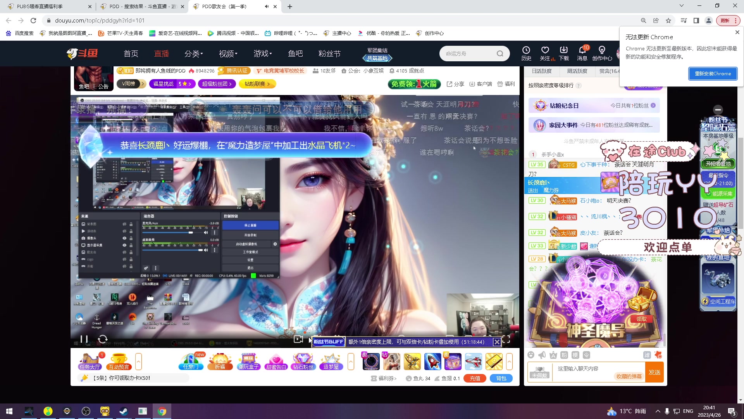Switch to 日活跃度 tab

point(542,71)
